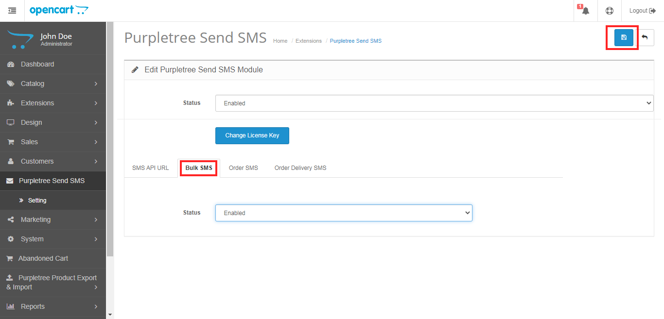Click the OpenCart logo
This screenshot has height=319, width=664.
(x=59, y=10)
